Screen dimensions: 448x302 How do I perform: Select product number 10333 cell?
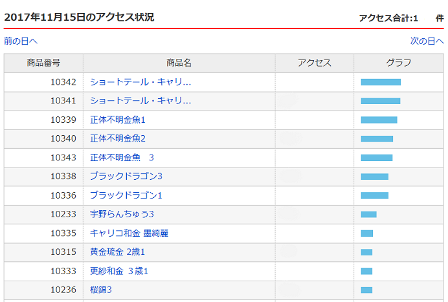point(43,271)
